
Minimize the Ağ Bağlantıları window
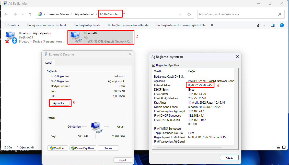click(259, 3)
